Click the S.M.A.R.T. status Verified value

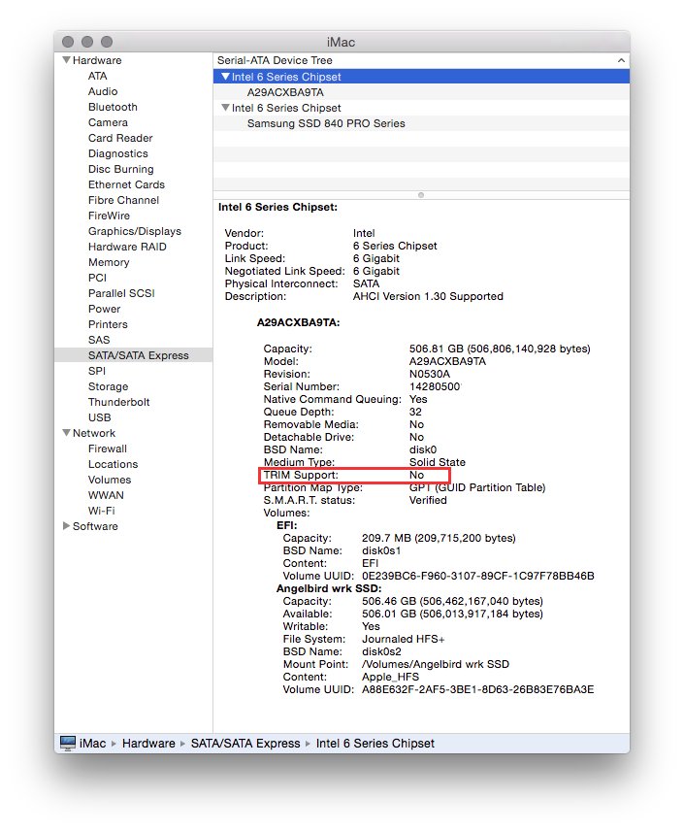(x=428, y=500)
